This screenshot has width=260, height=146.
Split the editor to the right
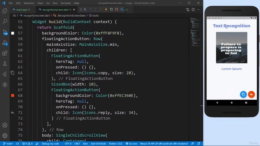pos(193,10)
